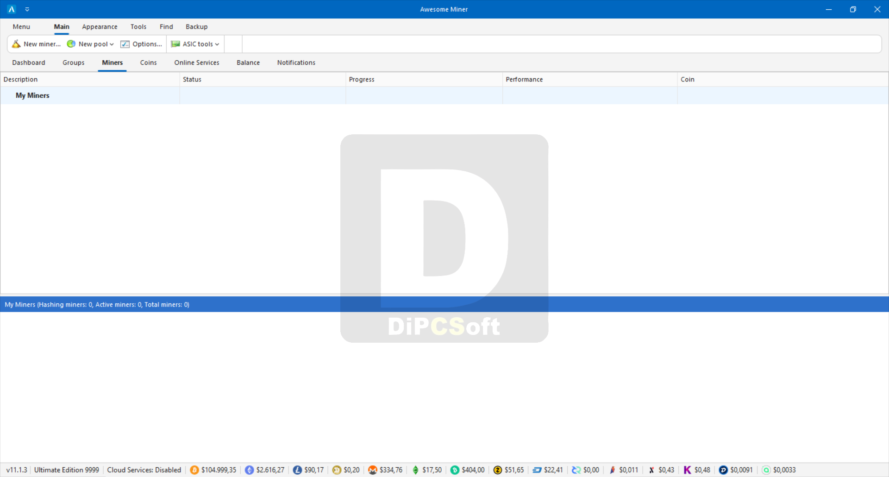Open the Options... dialog button
Screen dimensions: 889x477
[x=147, y=44]
